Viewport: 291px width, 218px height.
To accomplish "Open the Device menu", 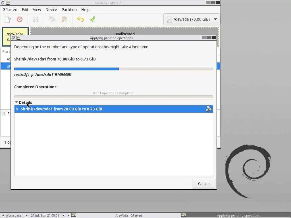I will click(x=51, y=10).
